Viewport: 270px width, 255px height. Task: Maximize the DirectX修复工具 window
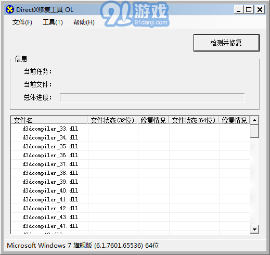pos(249,9)
